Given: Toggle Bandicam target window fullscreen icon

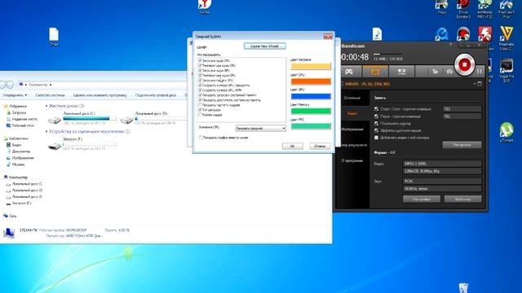Looking at the screenshot, I should 480,84.
